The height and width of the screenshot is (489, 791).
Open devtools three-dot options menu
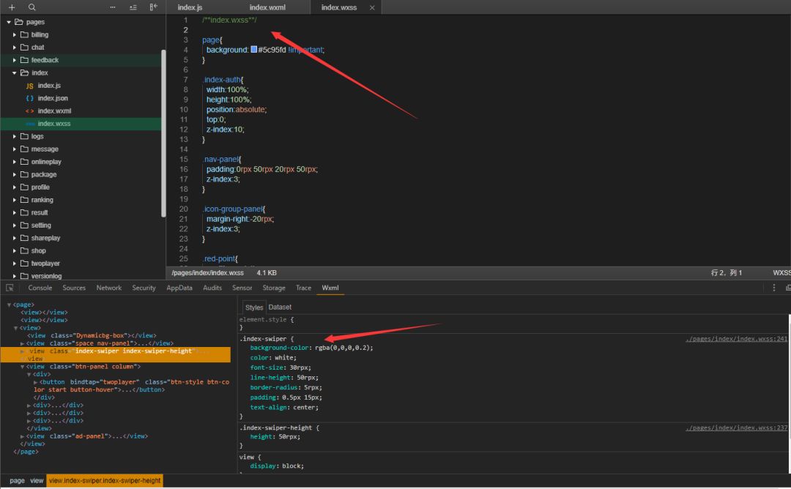[774, 288]
